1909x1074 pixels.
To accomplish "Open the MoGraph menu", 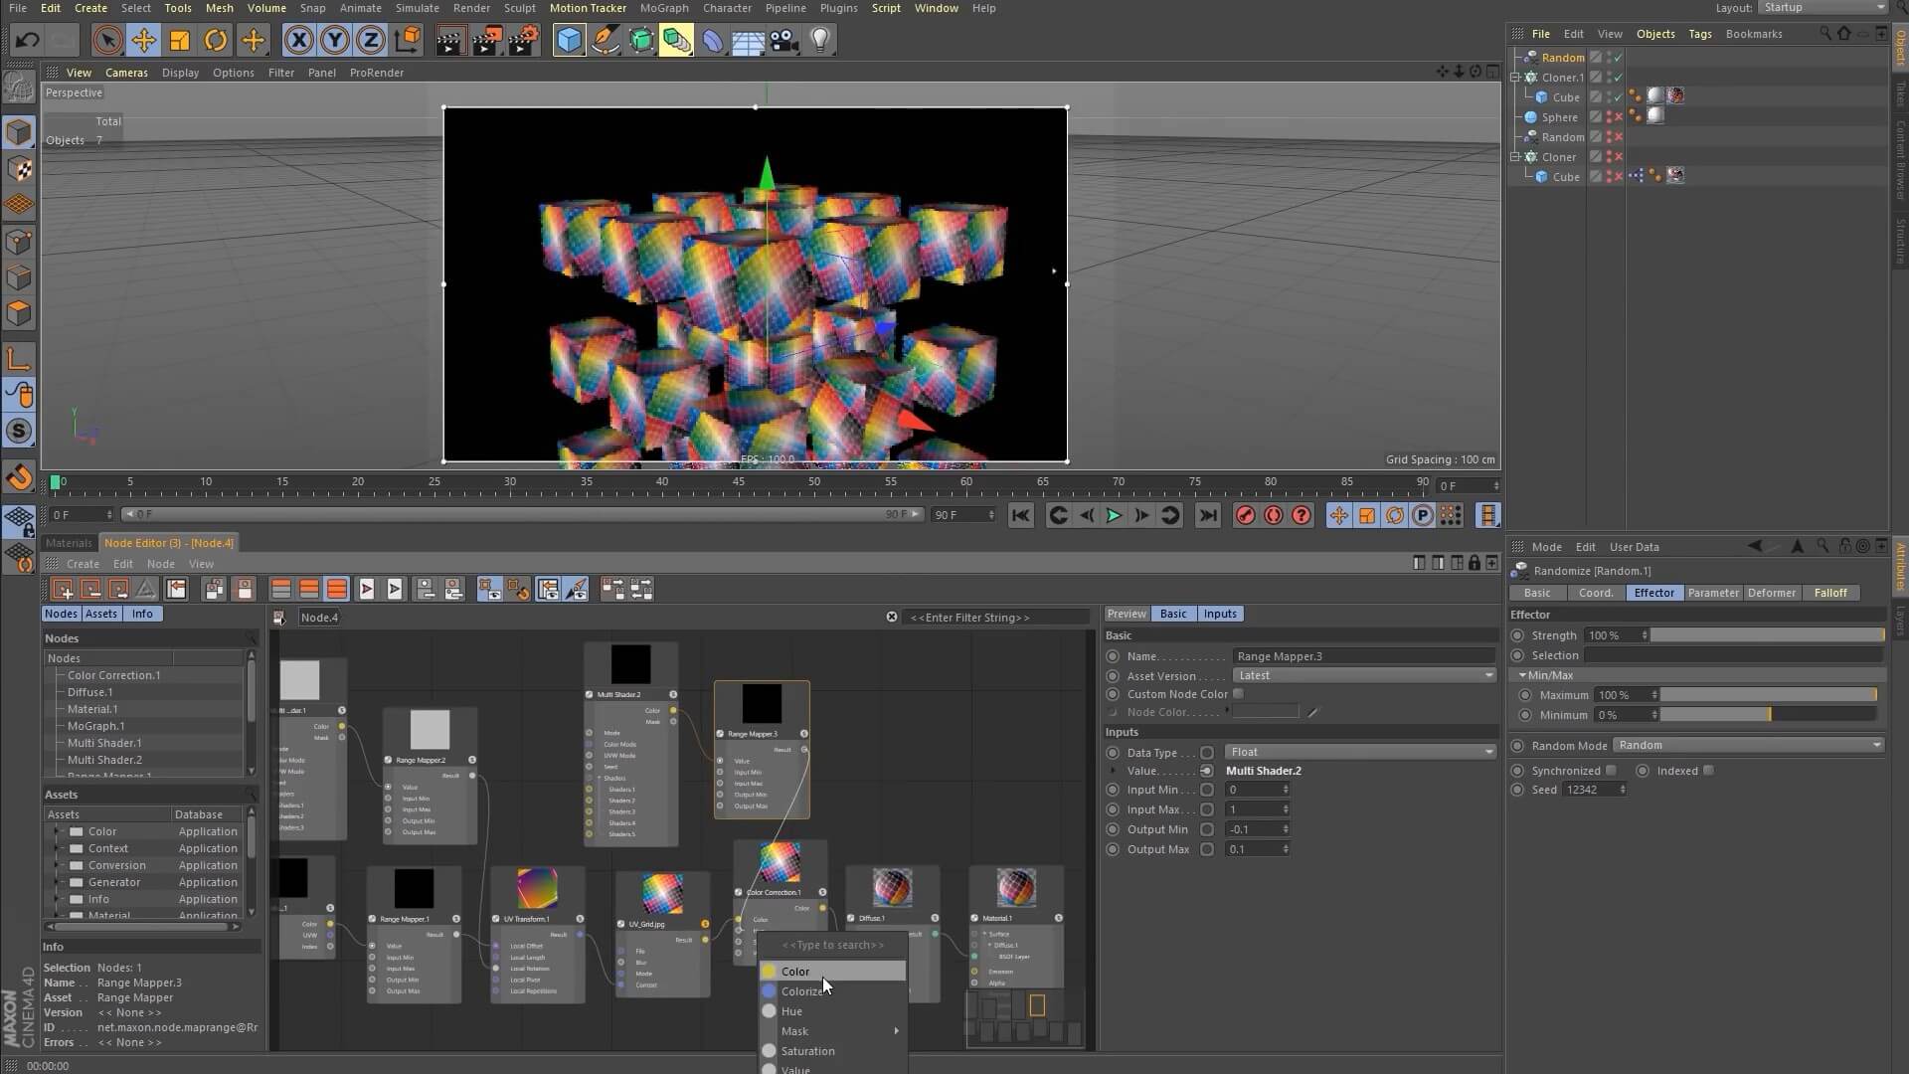I will 663,8.
